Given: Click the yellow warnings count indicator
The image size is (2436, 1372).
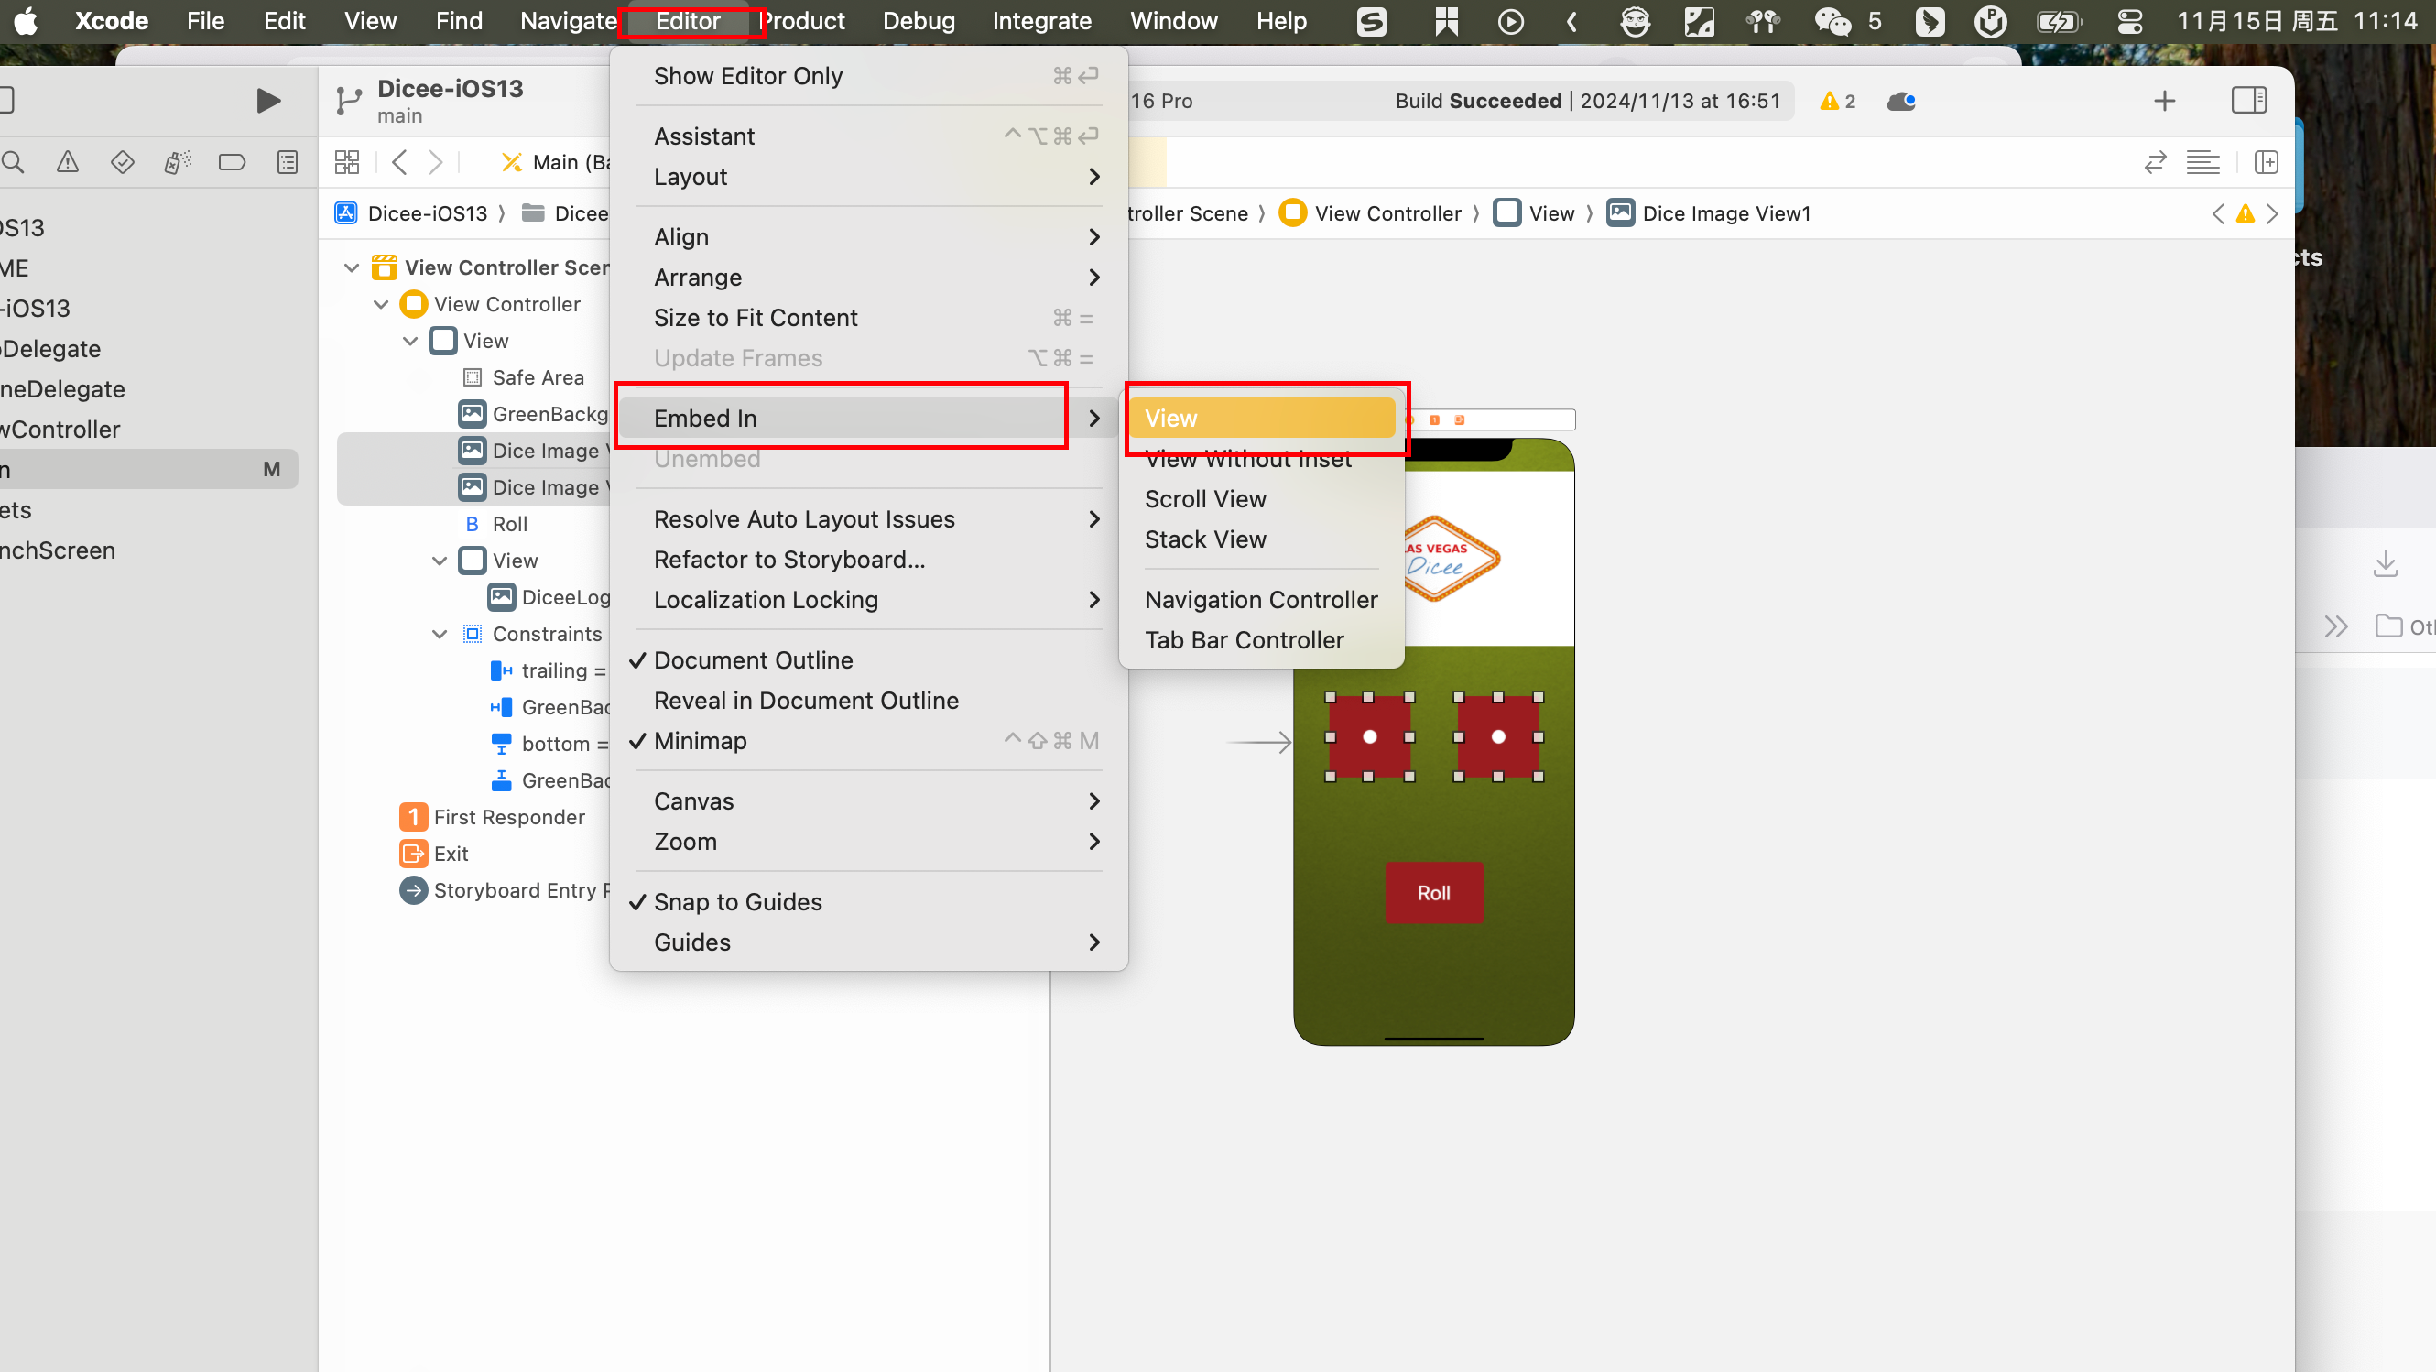Looking at the screenshot, I should [x=1837, y=101].
